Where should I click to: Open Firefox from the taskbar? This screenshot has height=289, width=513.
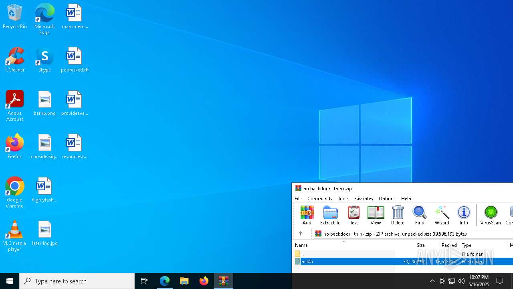(x=204, y=281)
